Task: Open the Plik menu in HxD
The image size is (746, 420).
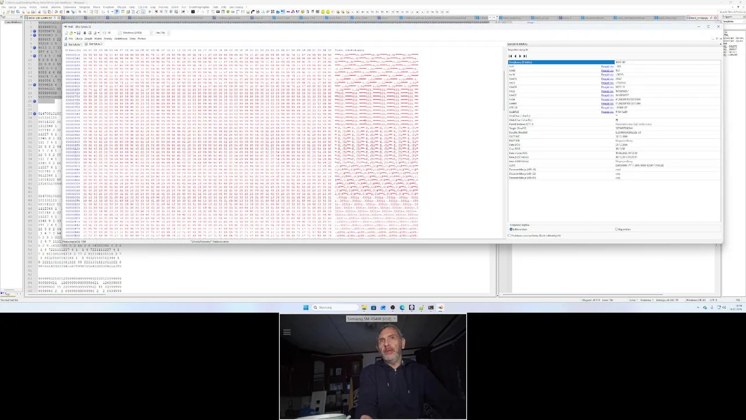Action: click(x=71, y=38)
